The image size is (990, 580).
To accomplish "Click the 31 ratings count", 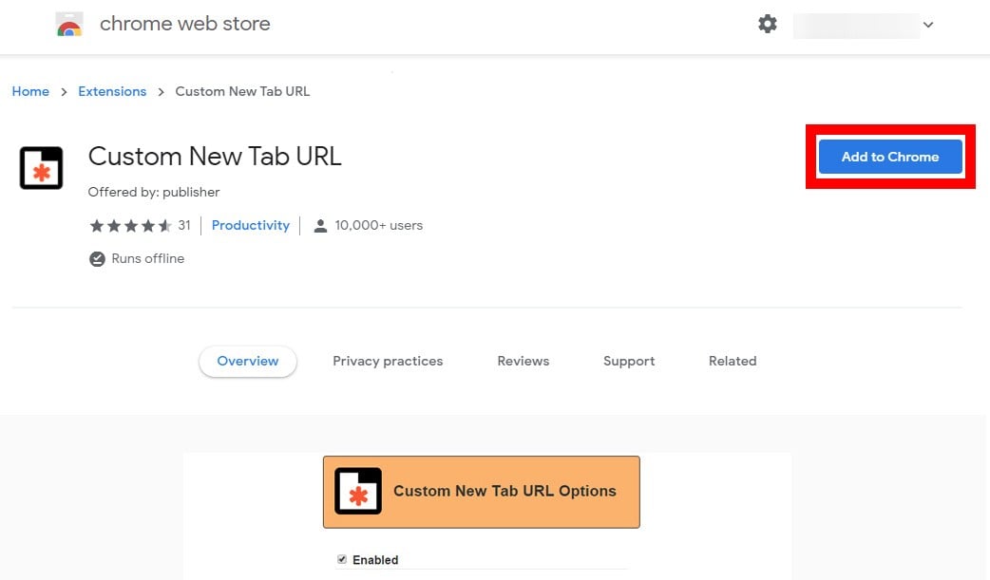I will (184, 226).
